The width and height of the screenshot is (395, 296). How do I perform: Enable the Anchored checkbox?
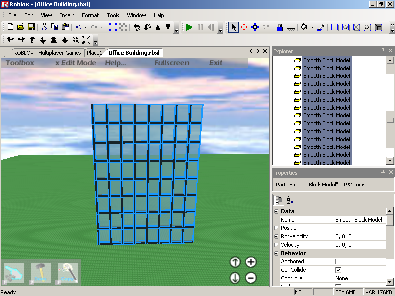click(x=338, y=261)
